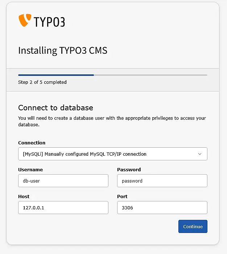This screenshot has height=254, width=227.
Task: Click the Password field label
Action: point(129,169)
